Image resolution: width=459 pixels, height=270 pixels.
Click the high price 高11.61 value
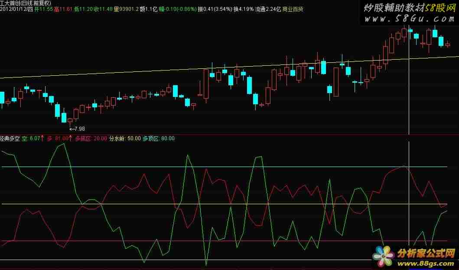point(63,9)
